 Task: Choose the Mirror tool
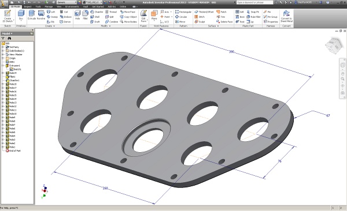[180, 22]
